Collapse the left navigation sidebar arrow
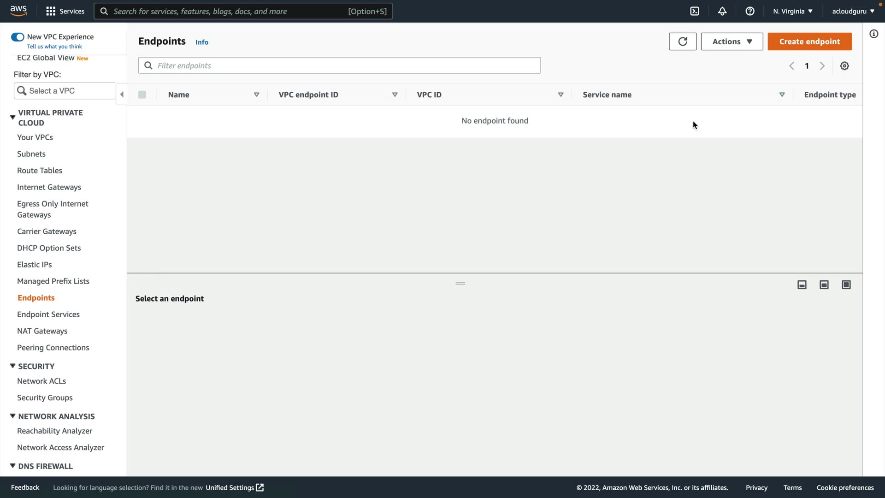 click(122, 95)
